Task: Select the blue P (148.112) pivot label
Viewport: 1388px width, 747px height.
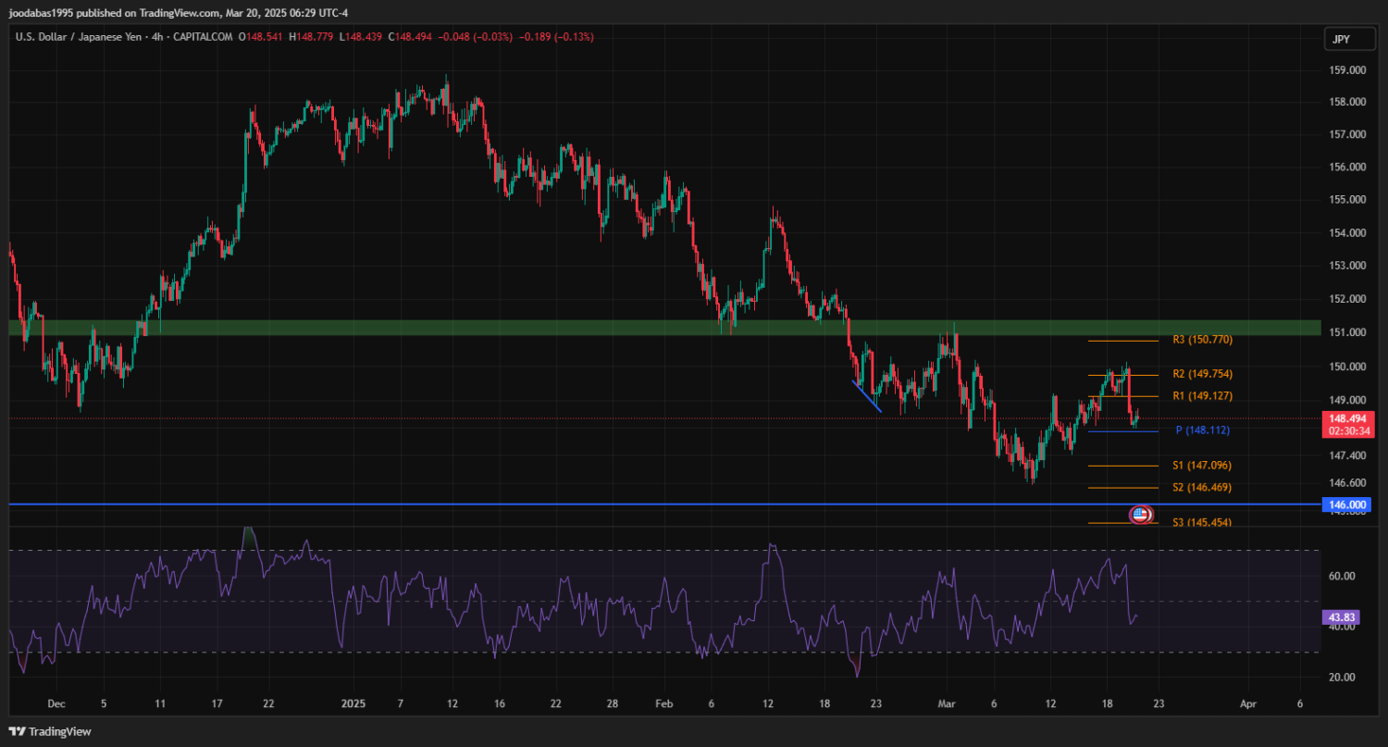Action: (x=1202, y=430)
